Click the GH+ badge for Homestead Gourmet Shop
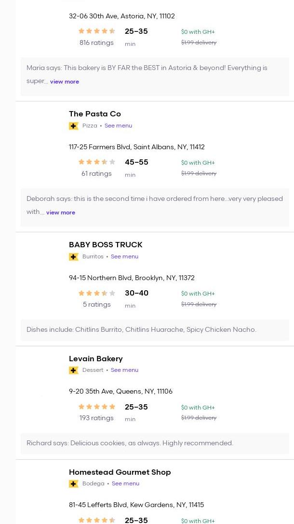 (74, 484)
